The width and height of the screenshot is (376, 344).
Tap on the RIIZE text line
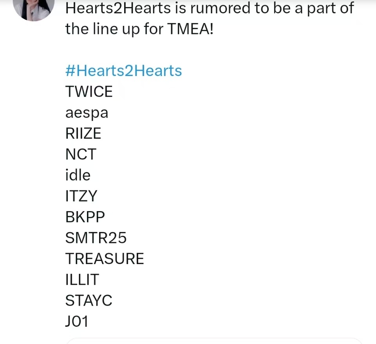coord(83,133)
